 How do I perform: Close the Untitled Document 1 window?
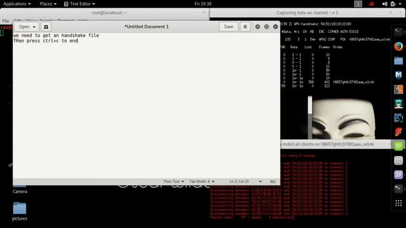(275, 27)
